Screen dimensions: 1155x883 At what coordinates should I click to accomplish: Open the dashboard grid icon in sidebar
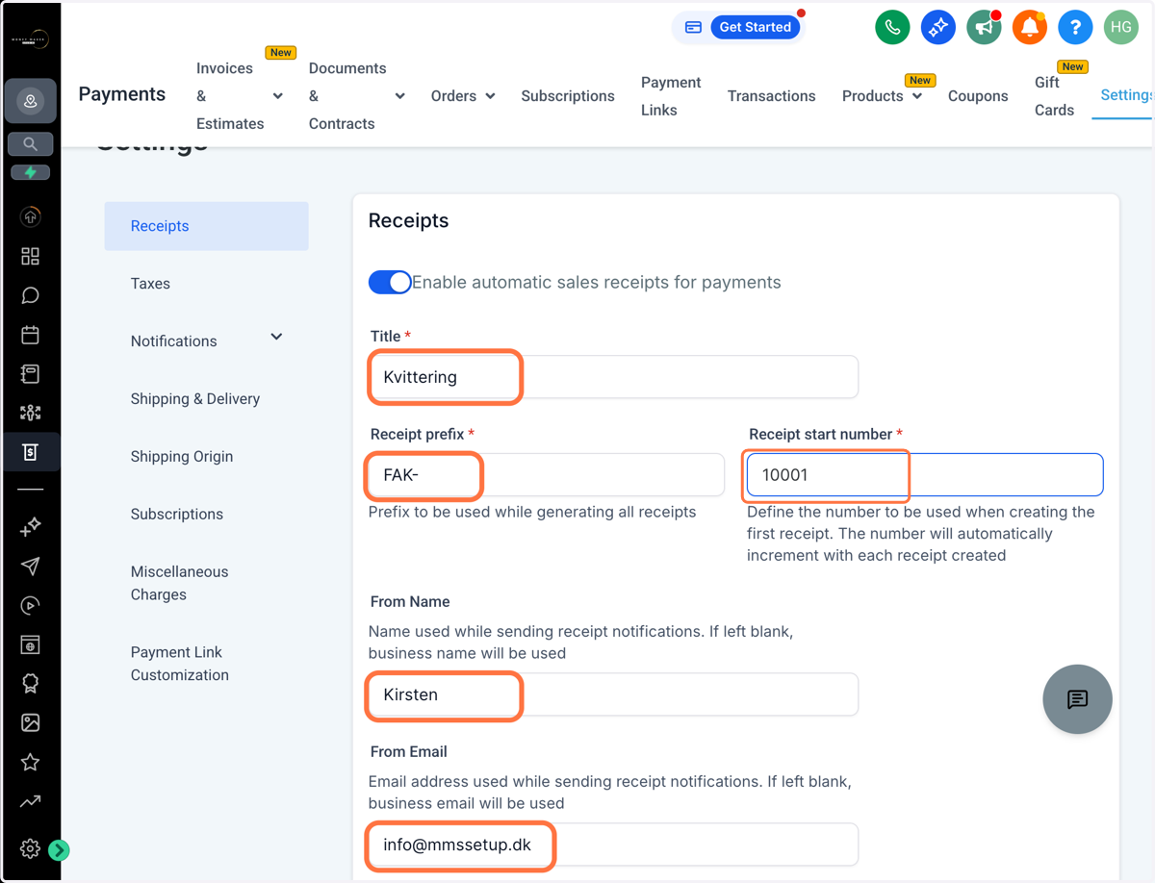pos(30,256)
